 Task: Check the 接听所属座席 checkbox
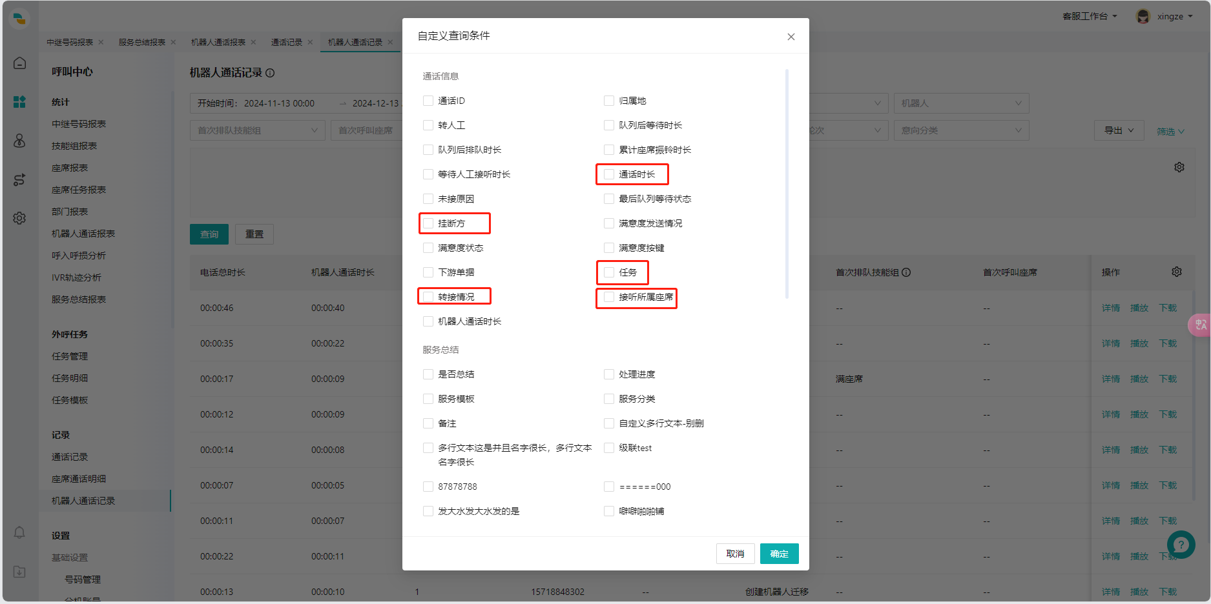tap(609, 297)
